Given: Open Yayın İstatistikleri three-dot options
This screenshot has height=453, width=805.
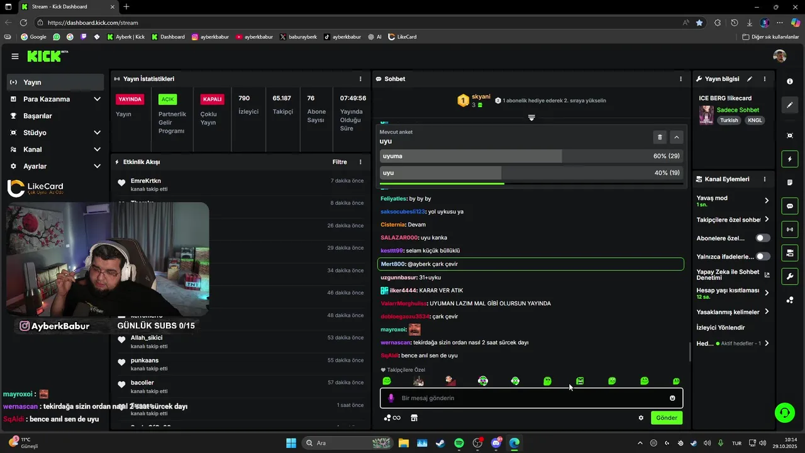Looking at the screenshot, I should [360, 79].
